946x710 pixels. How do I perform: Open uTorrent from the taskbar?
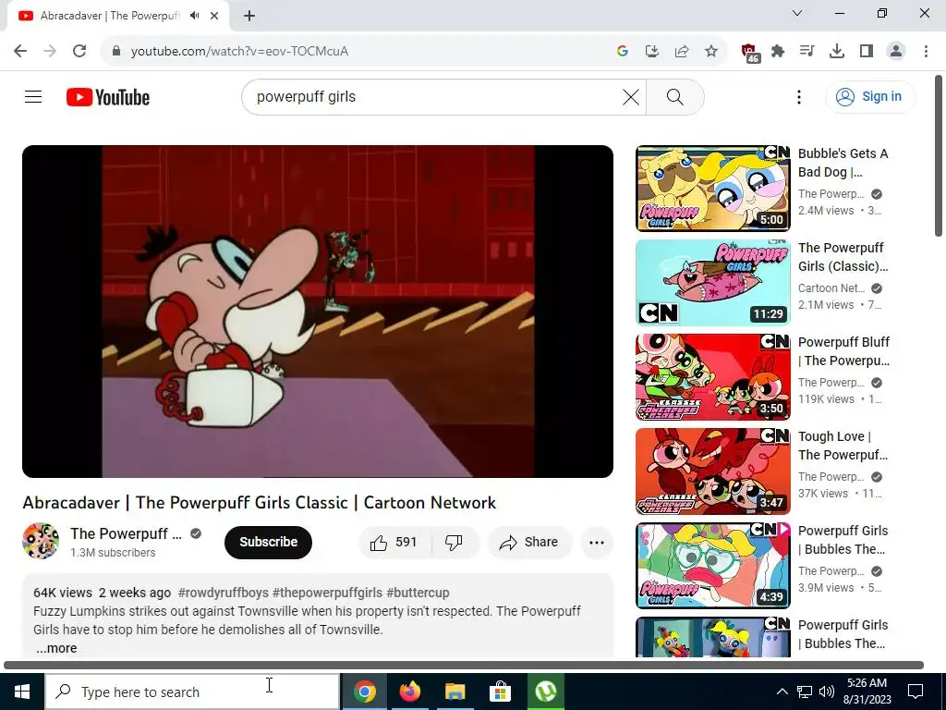pyautogui.click(x=545, y=692)
